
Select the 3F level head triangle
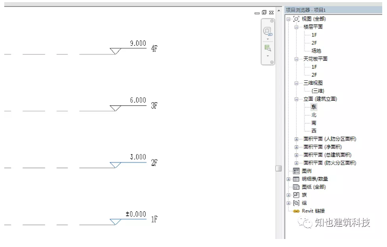[115, 108]
